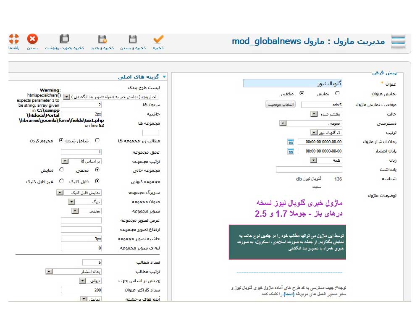The image size is (420, 336).
Task: Open the Language (زبان) dropdown showing همه
Action: pyautogui.click(x=314, y=160)
